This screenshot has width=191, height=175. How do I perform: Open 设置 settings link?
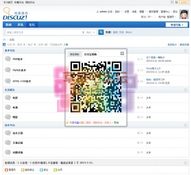(127, 12)
